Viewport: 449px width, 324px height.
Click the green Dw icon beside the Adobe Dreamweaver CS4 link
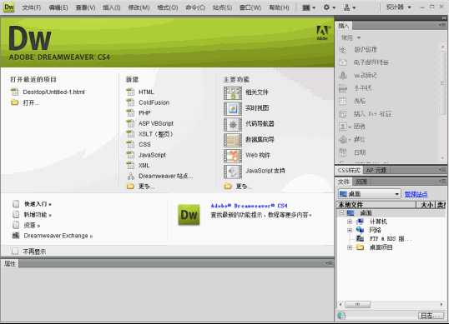pos(189,215)
